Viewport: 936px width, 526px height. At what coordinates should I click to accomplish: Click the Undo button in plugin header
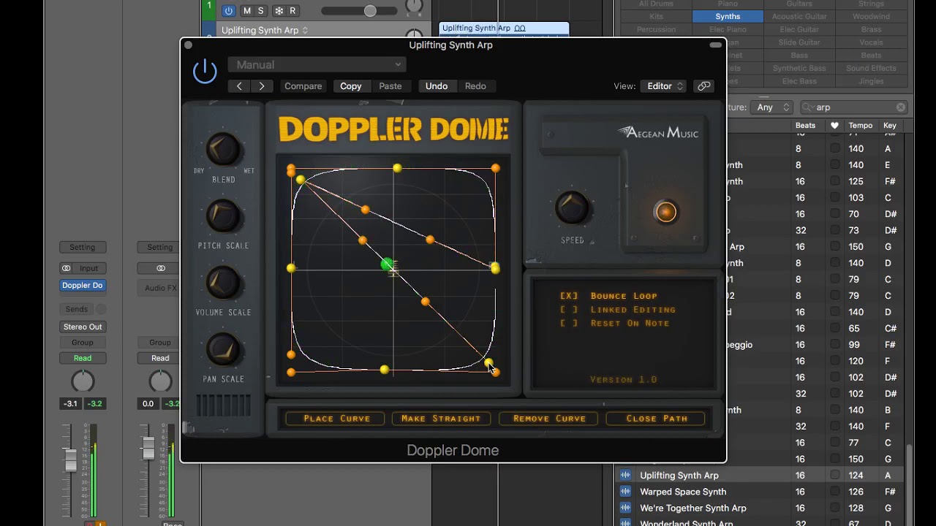[x=437, y=86]
